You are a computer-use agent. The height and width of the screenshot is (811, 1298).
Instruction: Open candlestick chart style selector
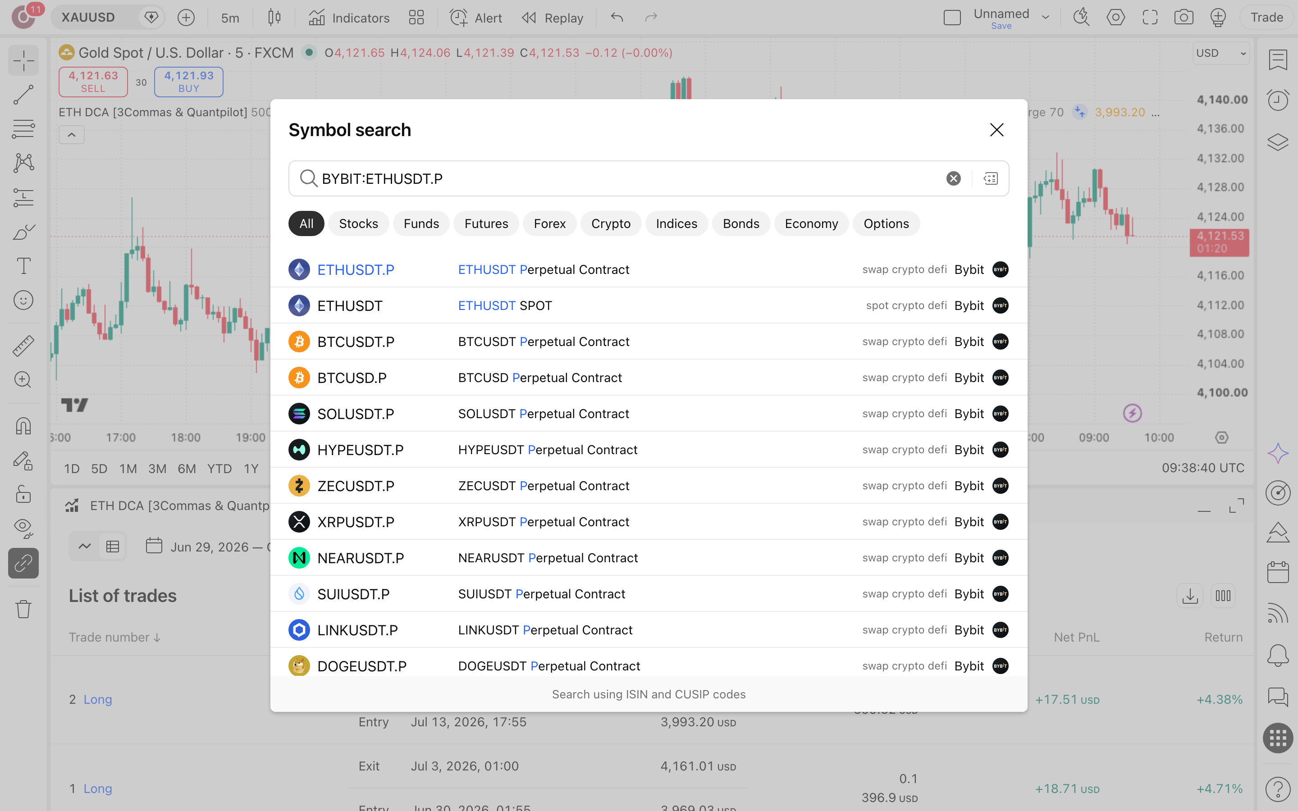pyautogui.click(x=274, y=18)
